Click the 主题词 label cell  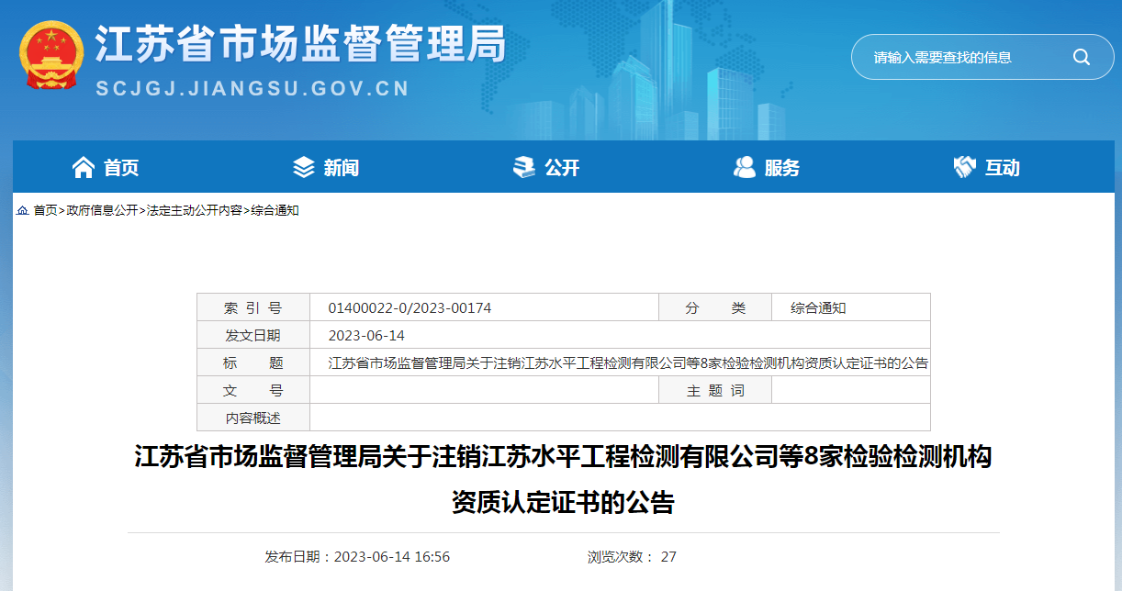coord(715,390)
